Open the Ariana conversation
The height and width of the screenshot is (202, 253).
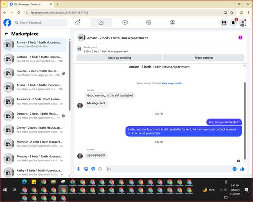tap(34, 87)
